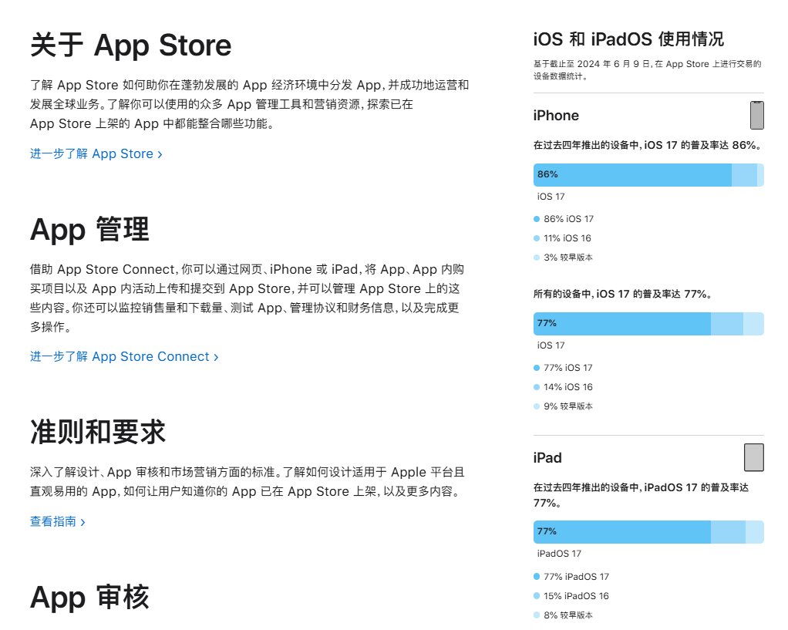Click the 14% iOS 16 legend dot
The width and height of the screenshot is (788, 630).
point(537,387)
